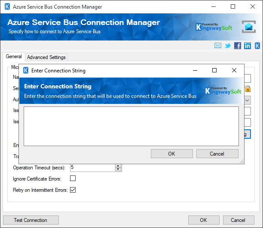The height and width of the screenshot is (228, 263).
Task: Minimize the Enter Connection String dialog
Action: click(195, 70)
